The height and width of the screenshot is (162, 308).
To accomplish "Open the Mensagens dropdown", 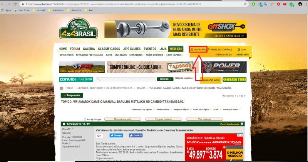I will 244,54.
